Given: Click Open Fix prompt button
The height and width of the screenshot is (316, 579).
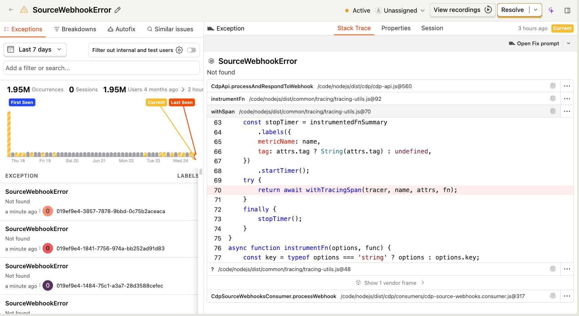Looking at the screenshot, I should (x=534, y=44).
